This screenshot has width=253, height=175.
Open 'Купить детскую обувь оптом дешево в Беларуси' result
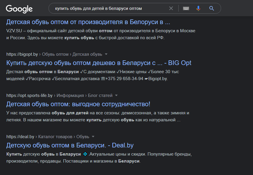pyautogui.click(x=99, y=63)
